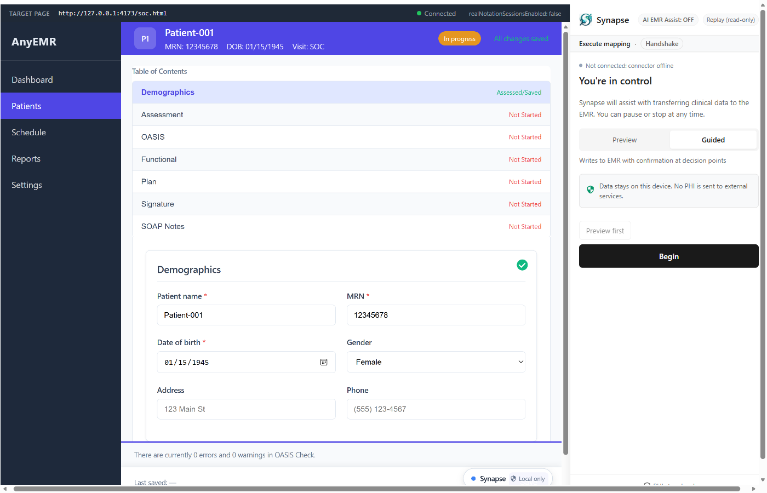
Task: Open the calendar icon beside Date of birth
Action: click(324, 362)
